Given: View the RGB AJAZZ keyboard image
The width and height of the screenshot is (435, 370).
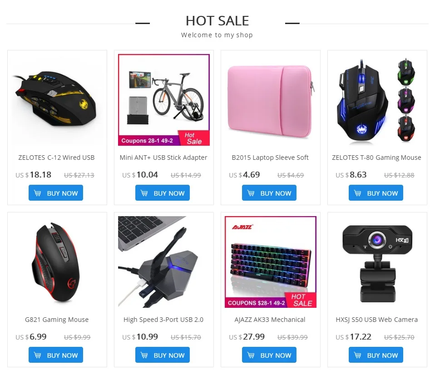Looking at the screenshot, I should (x=271, y=262).
